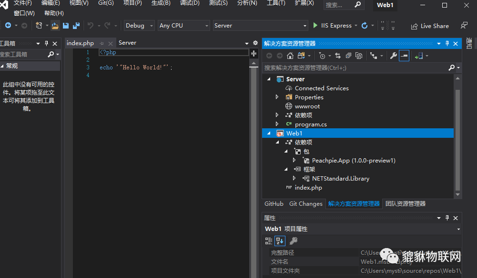Click the Redo arrow icon
477x278 pixels.
pyautogui.click(x=107, y=26)
